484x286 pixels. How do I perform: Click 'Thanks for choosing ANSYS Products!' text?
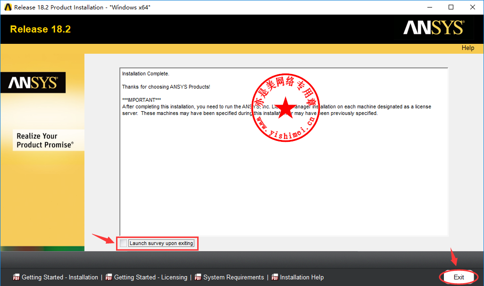click(x=166, y=87)
